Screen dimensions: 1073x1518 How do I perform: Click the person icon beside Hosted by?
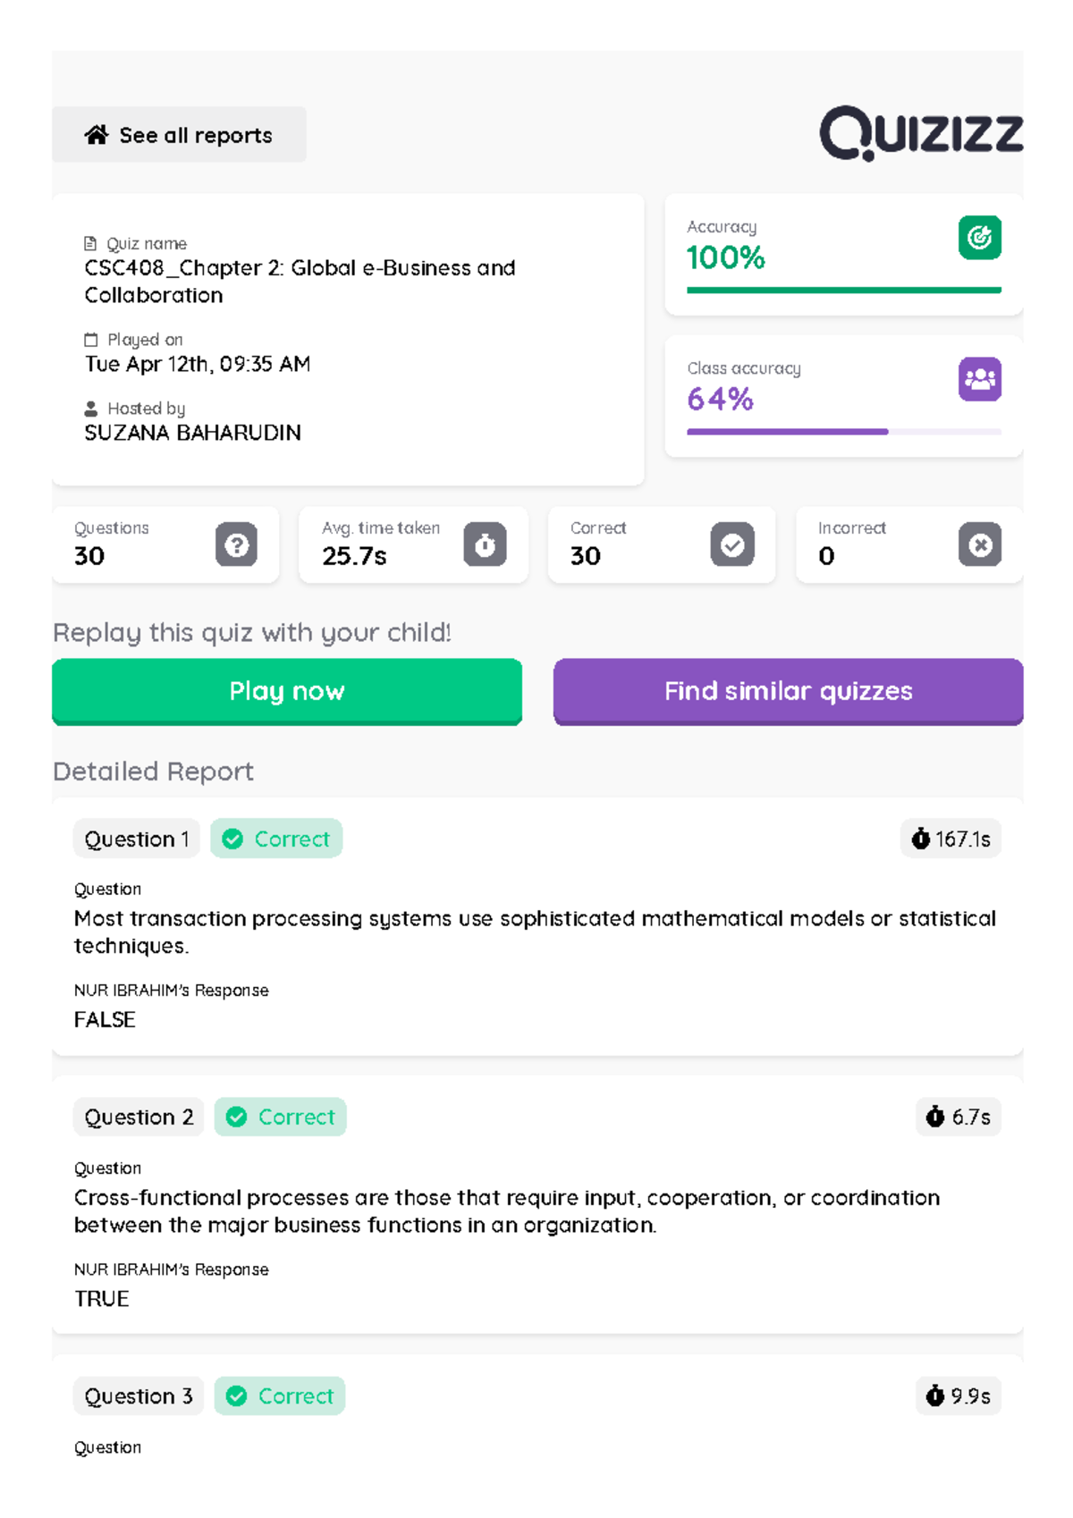[x=90, y=409]
